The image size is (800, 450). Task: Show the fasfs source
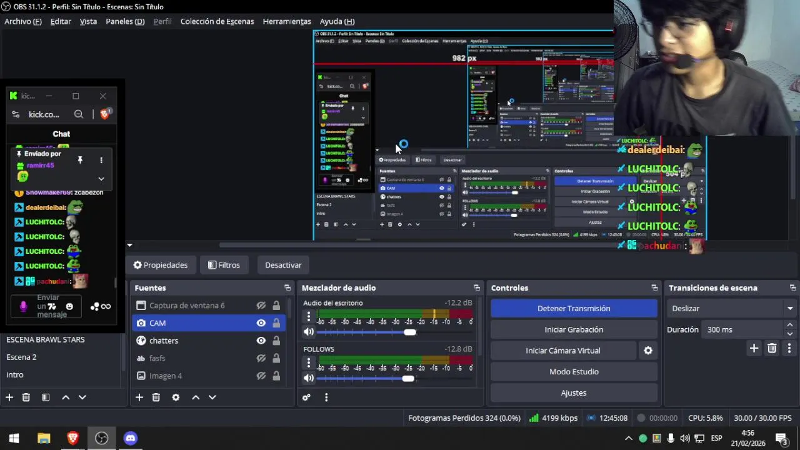pyautogui.click(x=261, y=358)
